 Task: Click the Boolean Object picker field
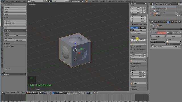tap(174, 42)
